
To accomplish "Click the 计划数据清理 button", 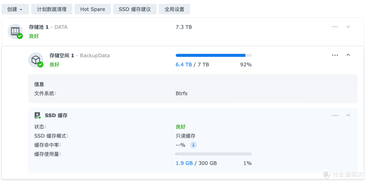I will tap(52, 9).
